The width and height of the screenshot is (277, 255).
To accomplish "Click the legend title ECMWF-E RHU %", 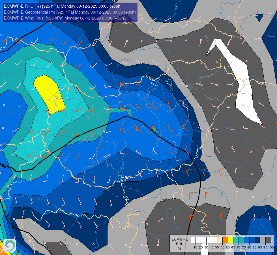I will click(180, 244).
